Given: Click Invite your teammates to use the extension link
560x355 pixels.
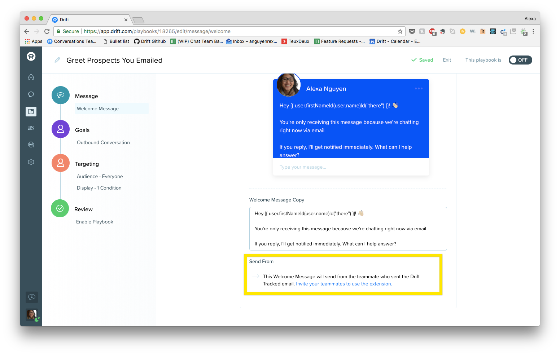Looking at the screenshot, I should (x=344, y=284).
